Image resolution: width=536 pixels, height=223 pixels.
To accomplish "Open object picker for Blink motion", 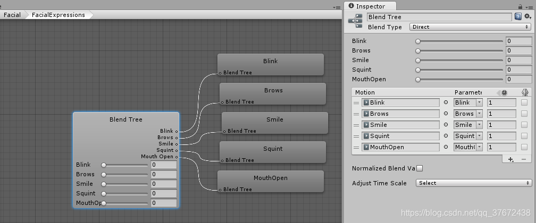I will coord(446,102).
